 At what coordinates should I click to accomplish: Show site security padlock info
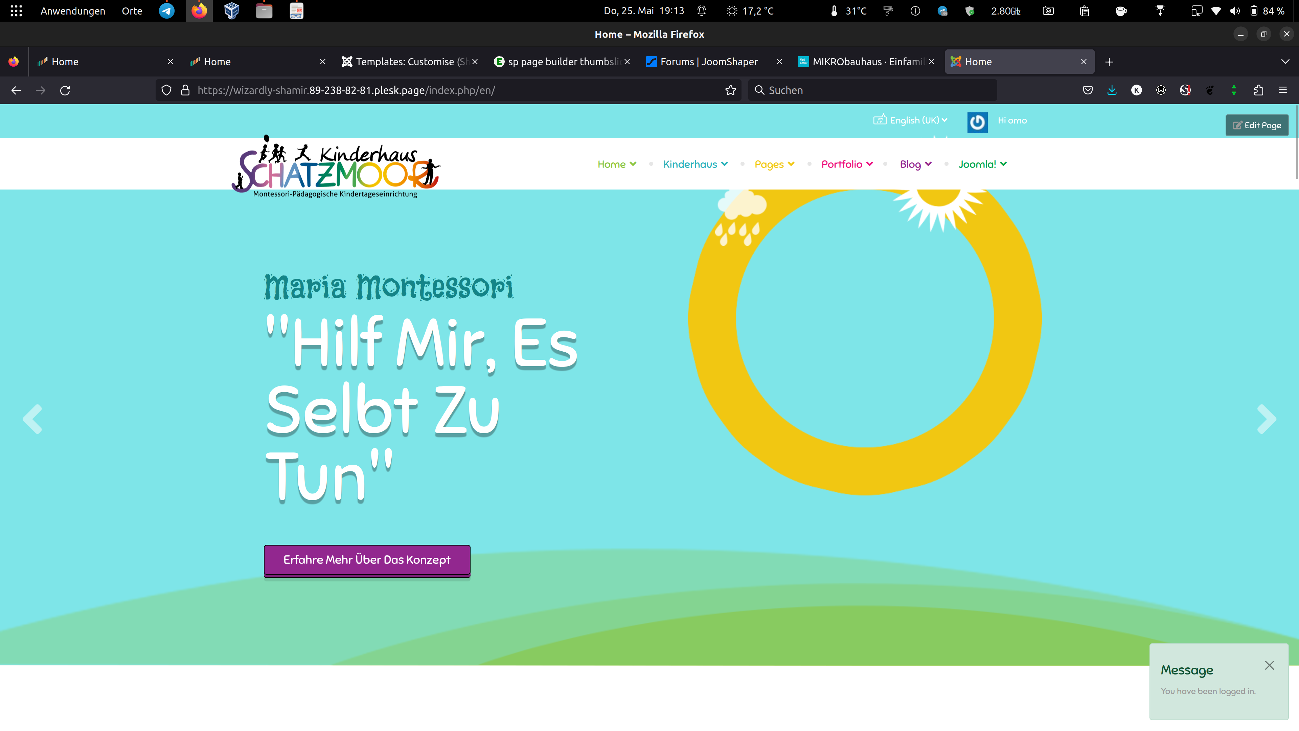[x=185, y=90]
